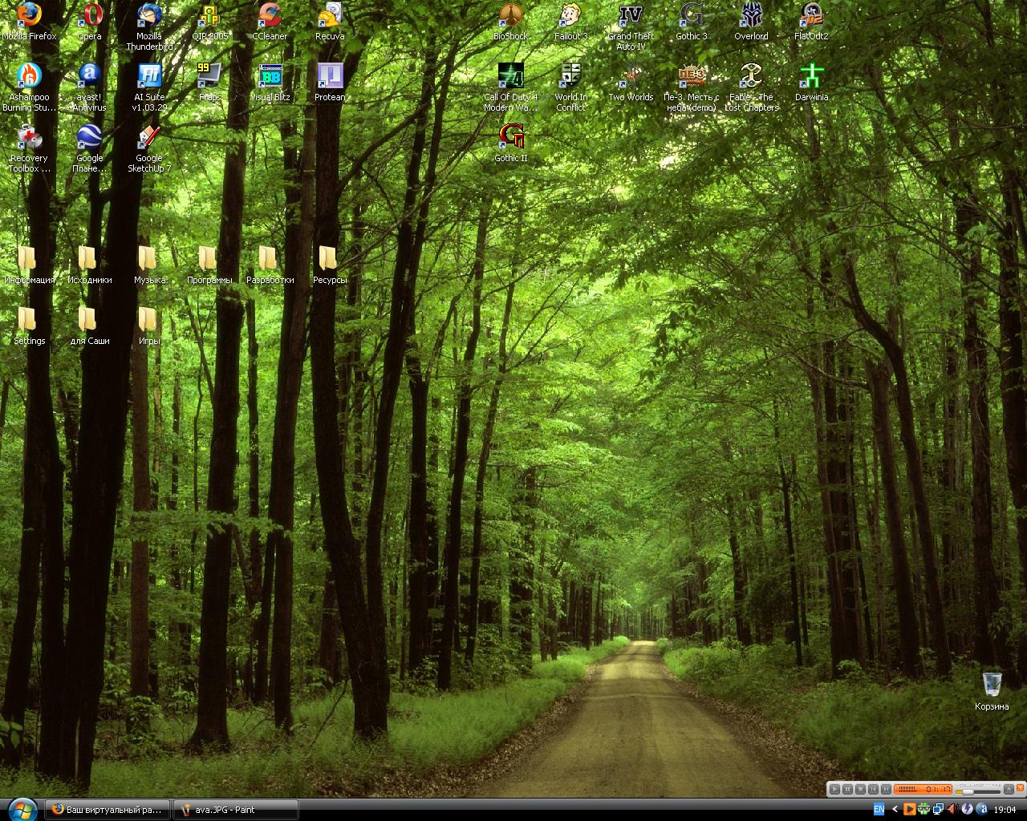Select the Музыка folder on desktop
The image size is (1027, 821).
coord(149,260)
